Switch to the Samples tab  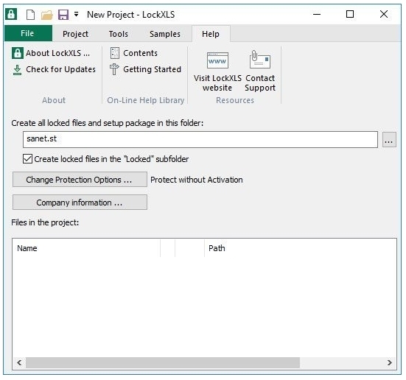coord(165,34)
